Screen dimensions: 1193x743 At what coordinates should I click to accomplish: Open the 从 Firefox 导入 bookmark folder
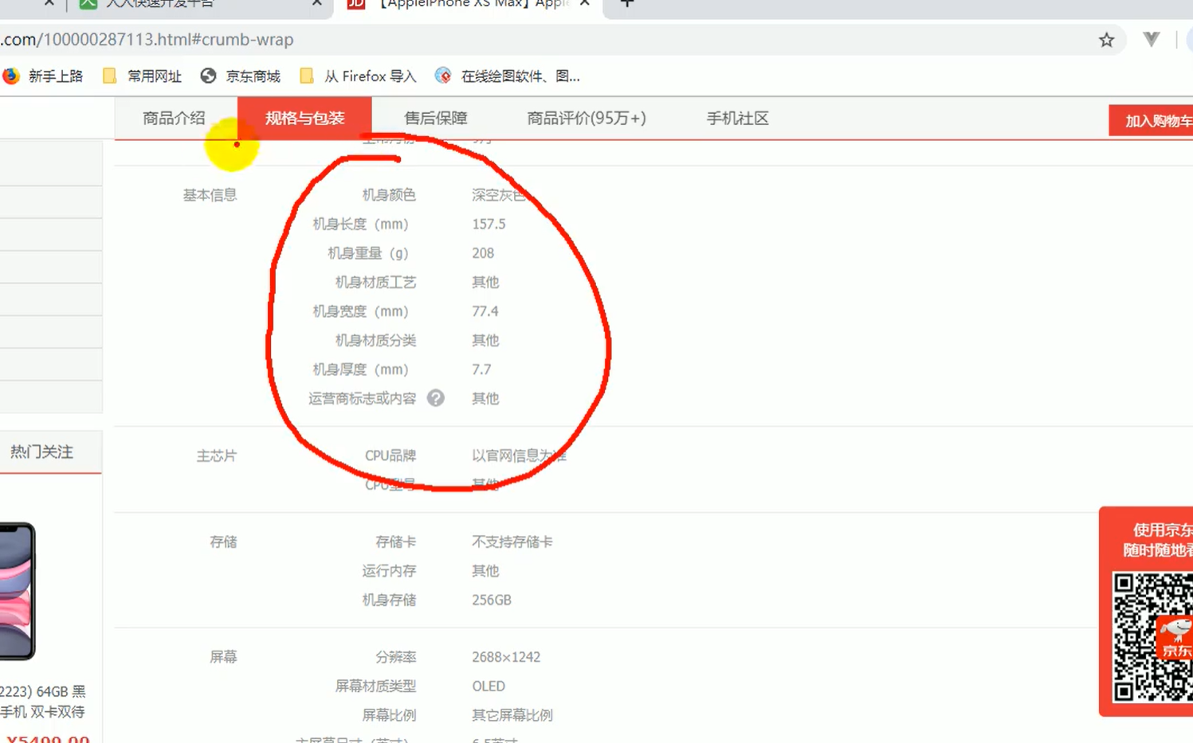pos(358,76)
